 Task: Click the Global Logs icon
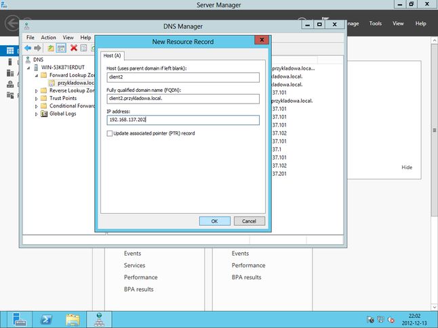(44, 114)
